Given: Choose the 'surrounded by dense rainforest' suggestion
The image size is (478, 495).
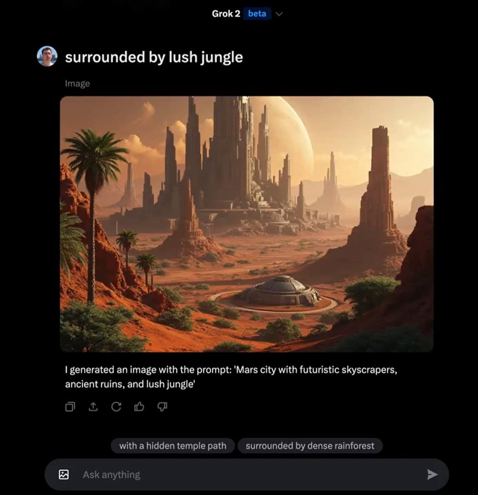Looking at the screenshot, I should click(310, 446).
